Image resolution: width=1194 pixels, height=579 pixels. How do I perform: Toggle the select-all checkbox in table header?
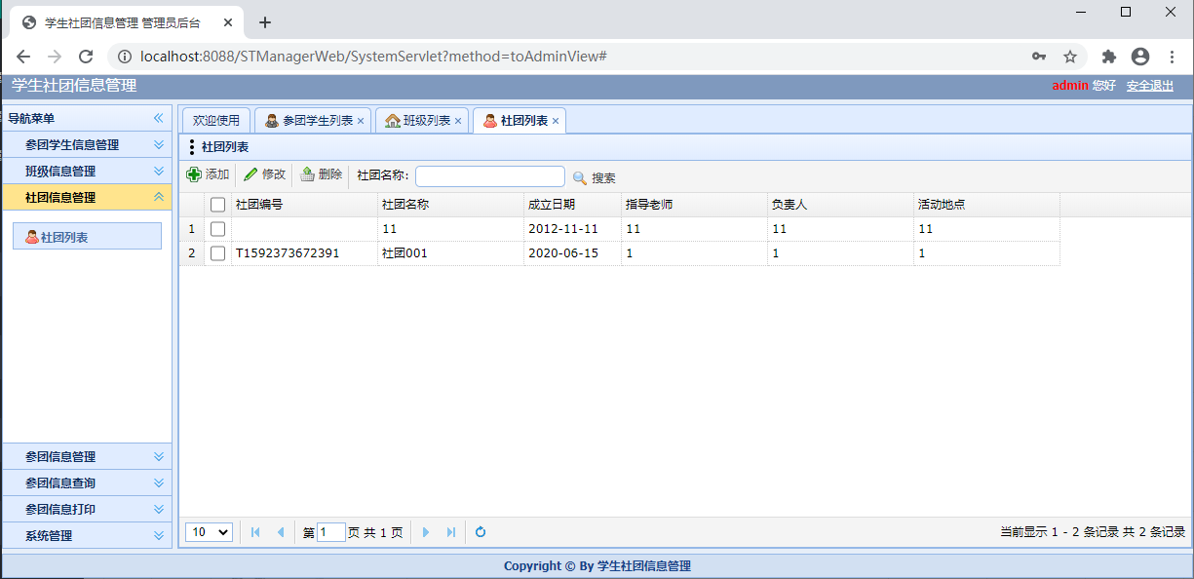[218, 205]
